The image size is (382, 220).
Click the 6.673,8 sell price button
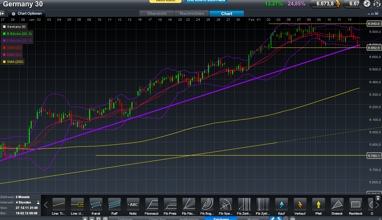pos(325,4)
